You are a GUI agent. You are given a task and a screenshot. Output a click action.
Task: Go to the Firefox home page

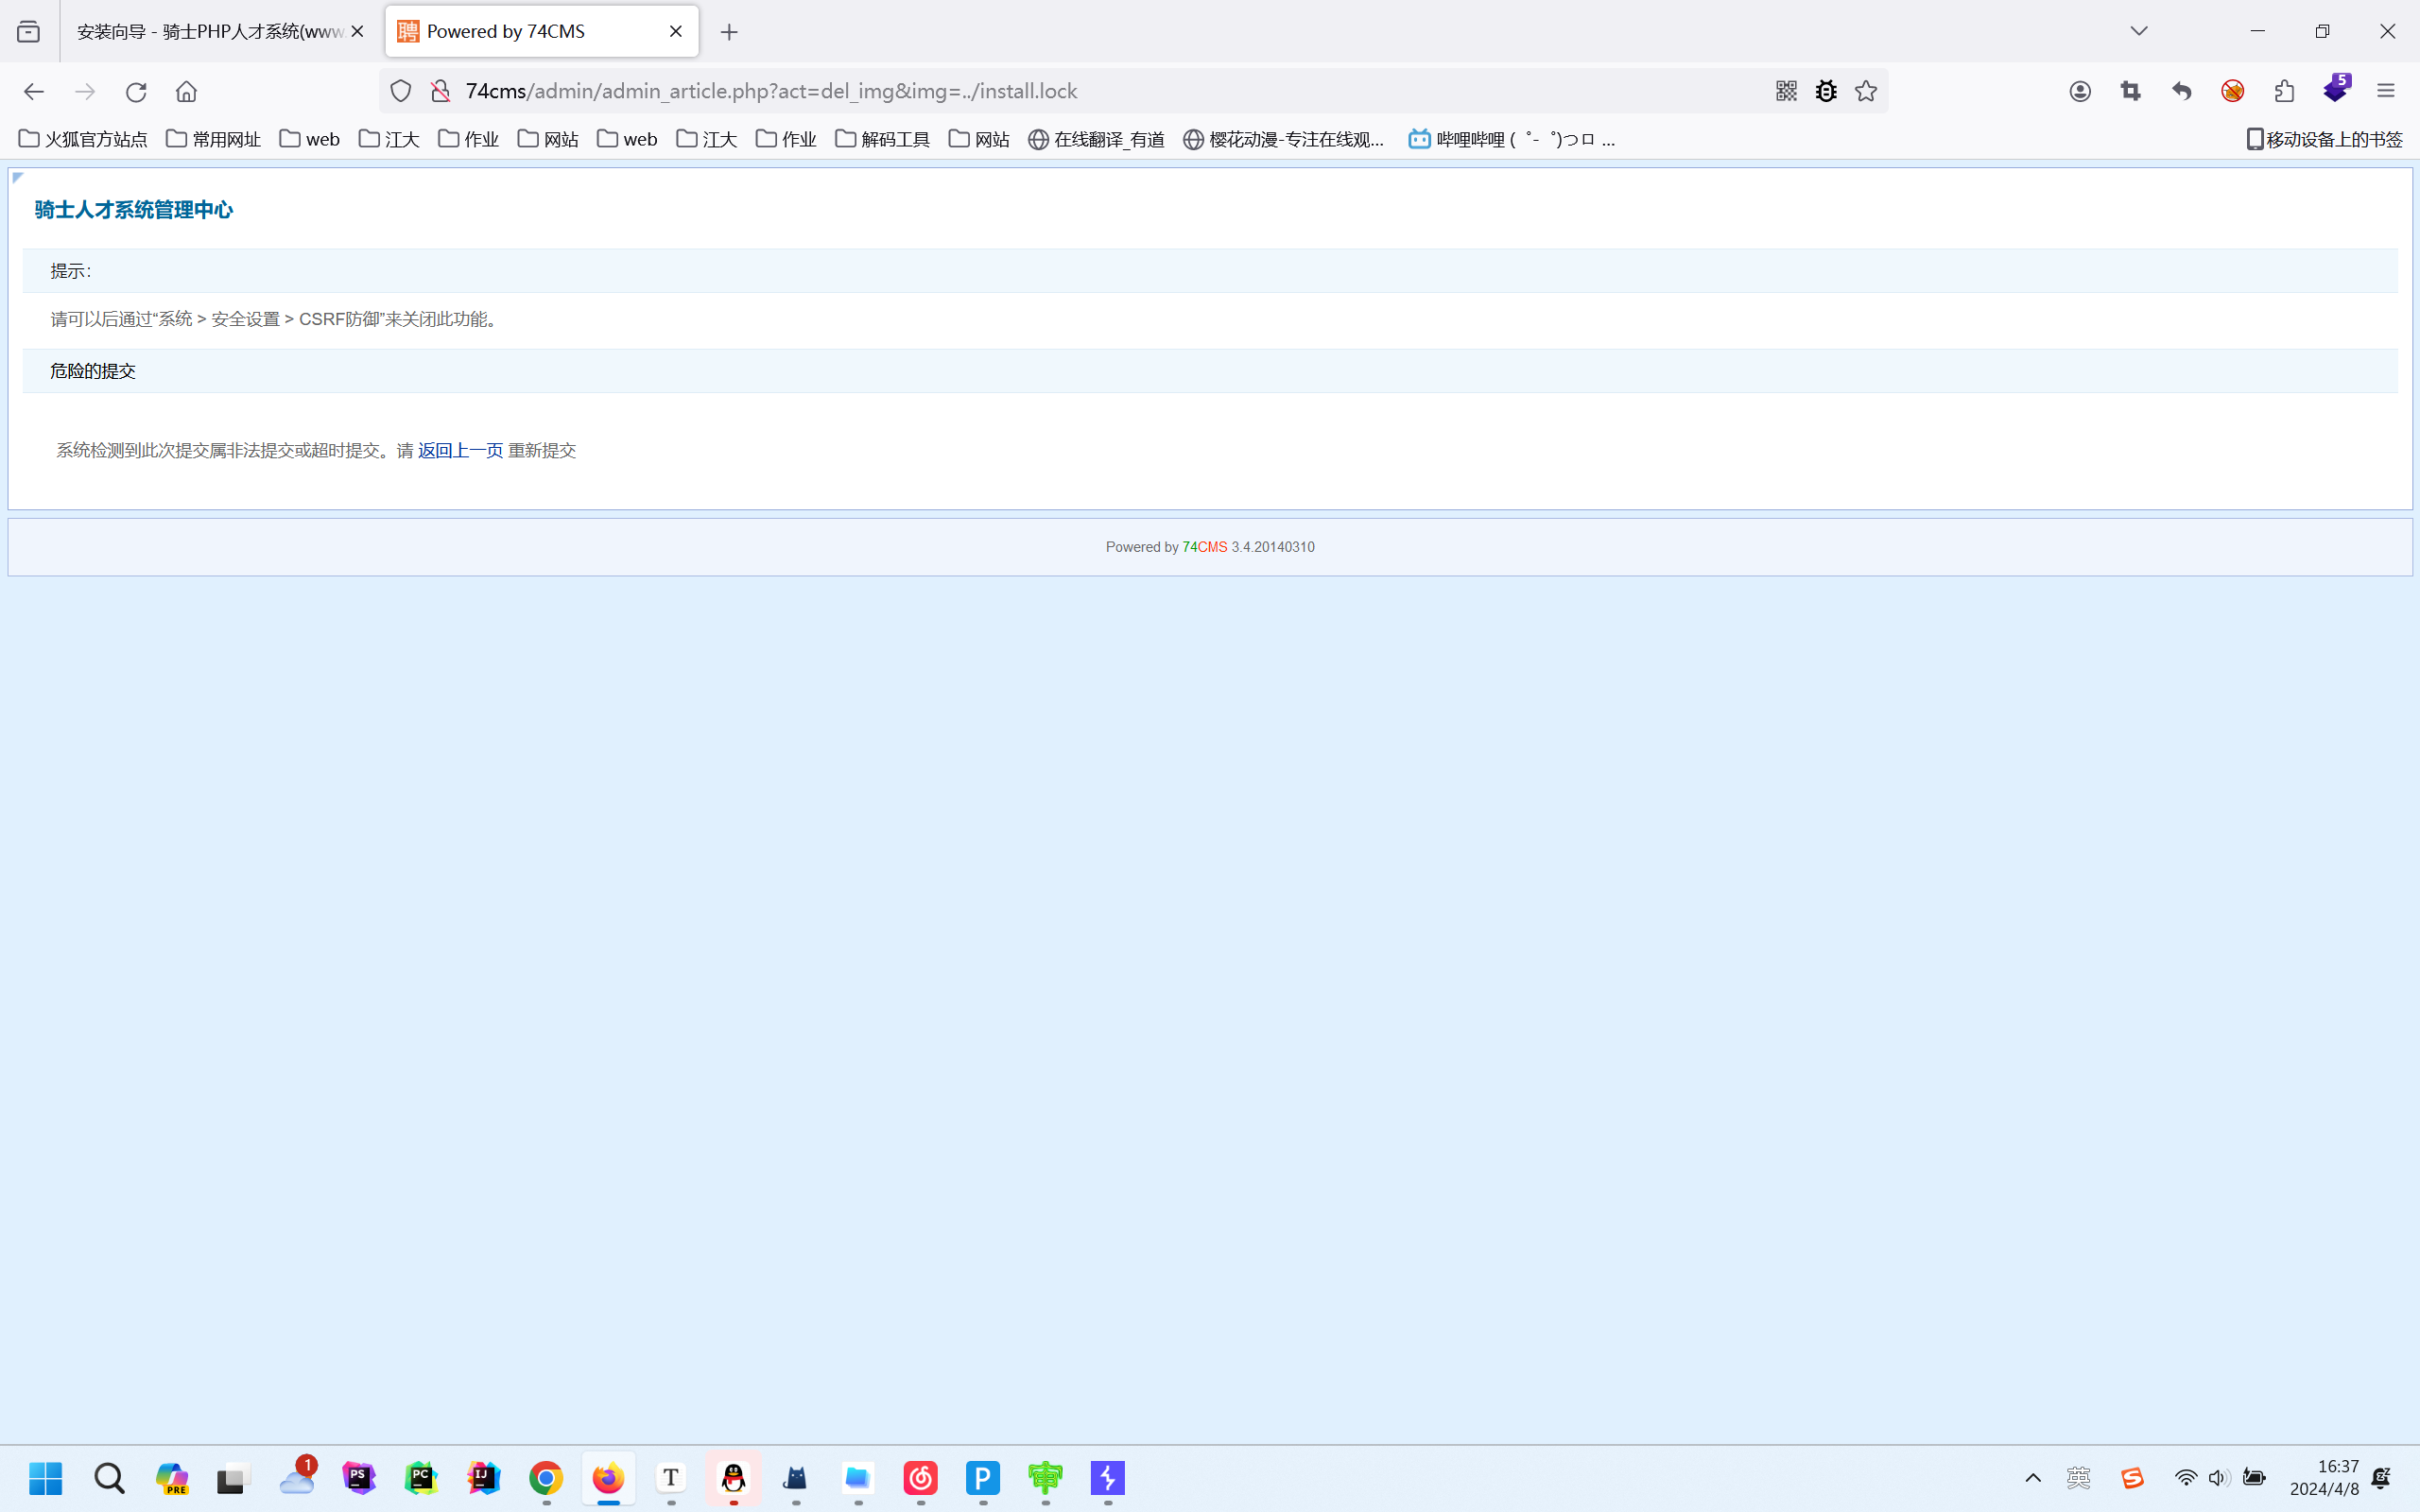tap(186, 91)
